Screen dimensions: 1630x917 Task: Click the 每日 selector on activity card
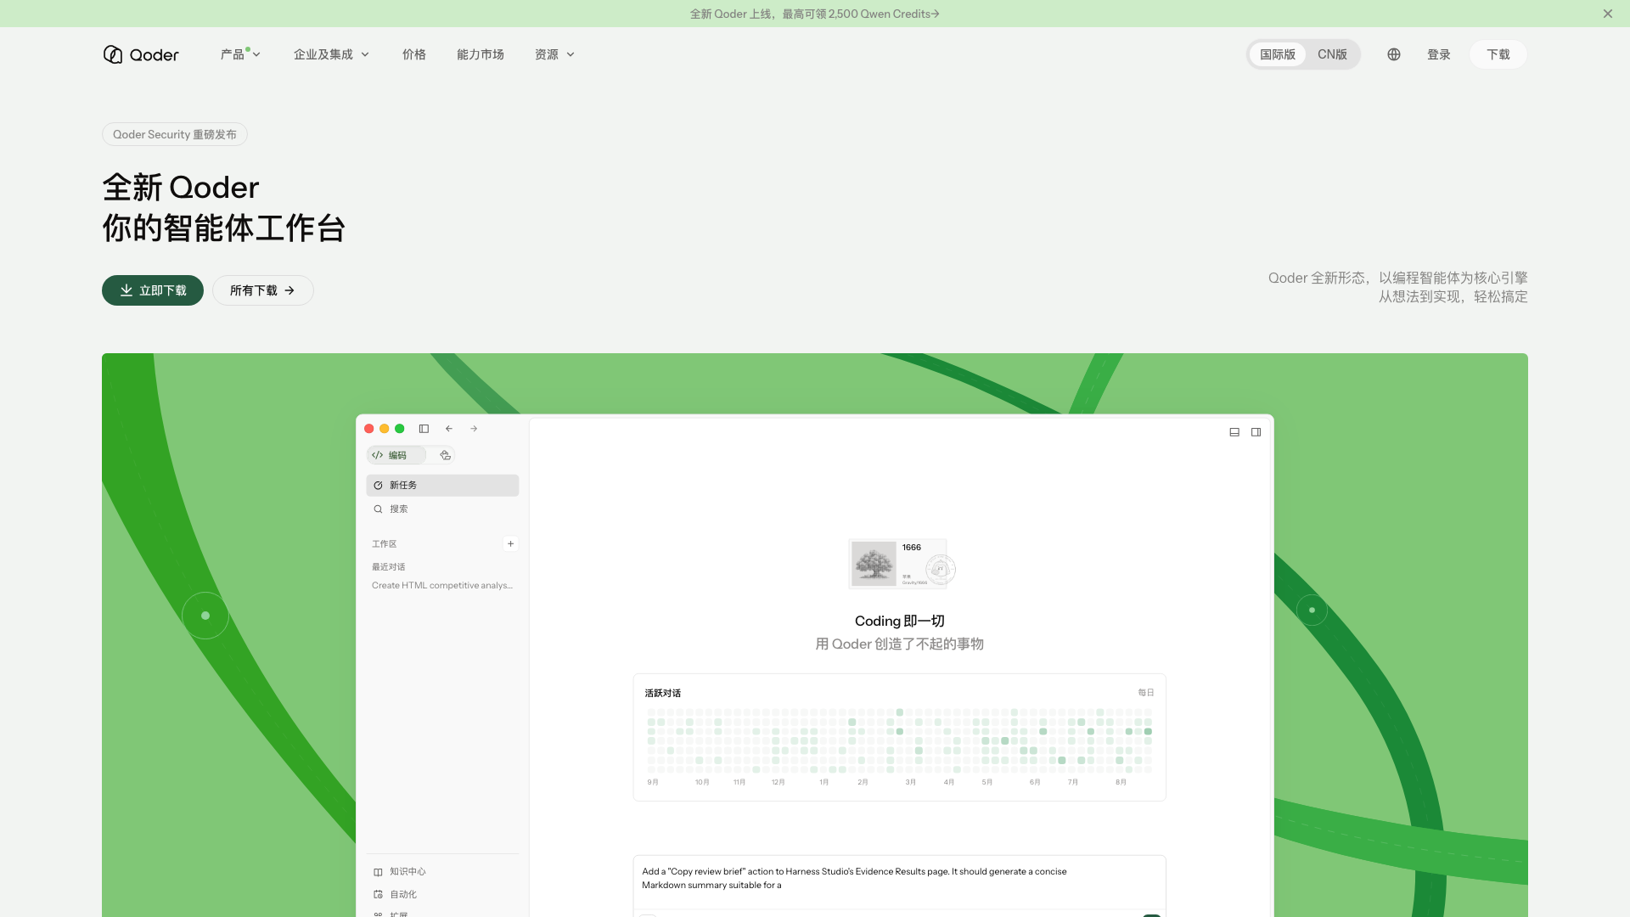[x=1146, y=693]
